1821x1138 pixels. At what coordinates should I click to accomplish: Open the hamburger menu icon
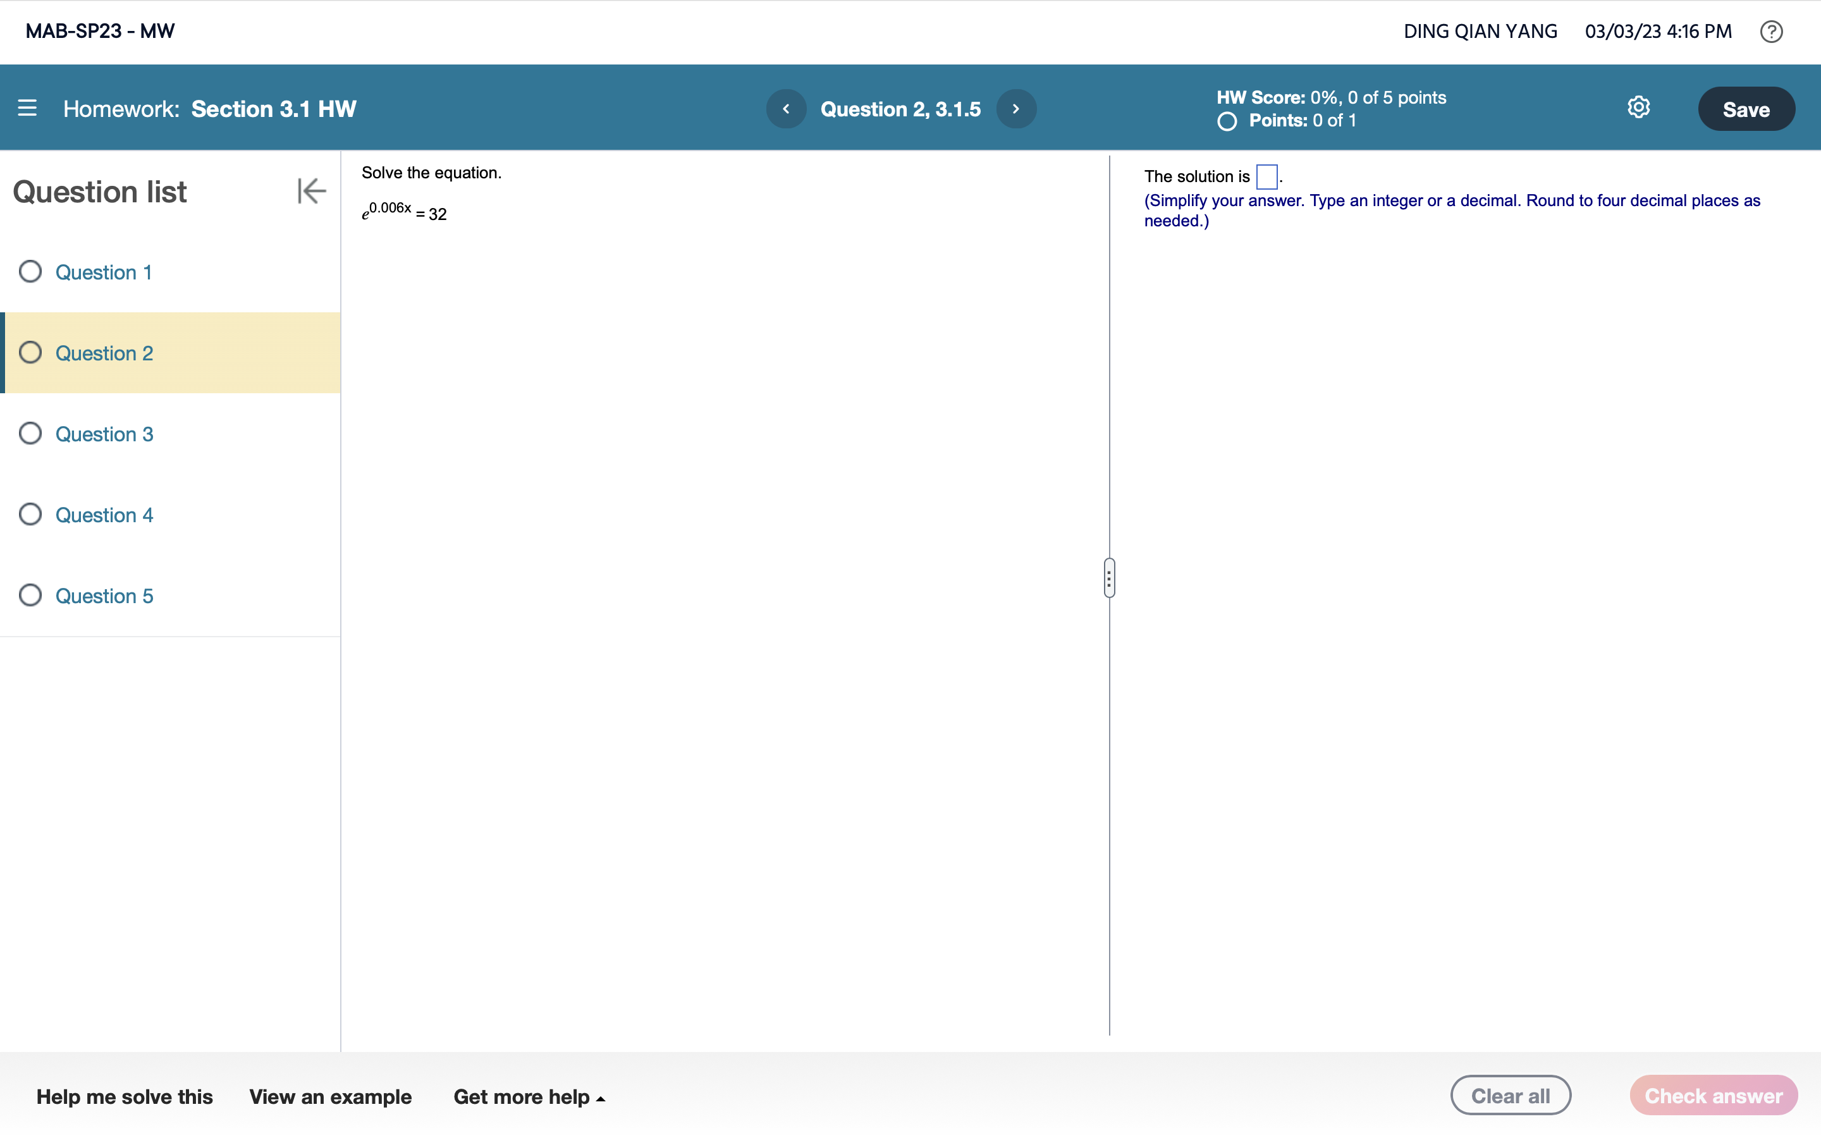click(x=27, y=108)
